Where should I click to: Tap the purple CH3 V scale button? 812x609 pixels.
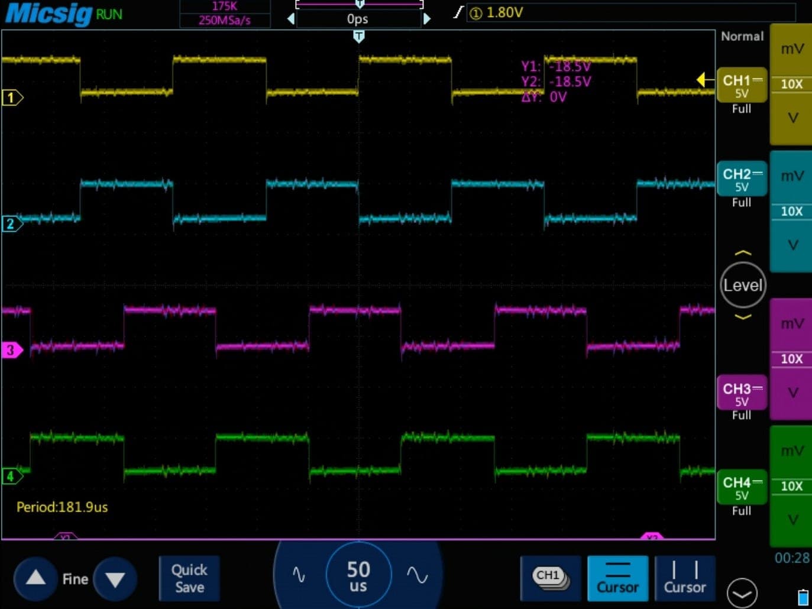coord(791,393)
